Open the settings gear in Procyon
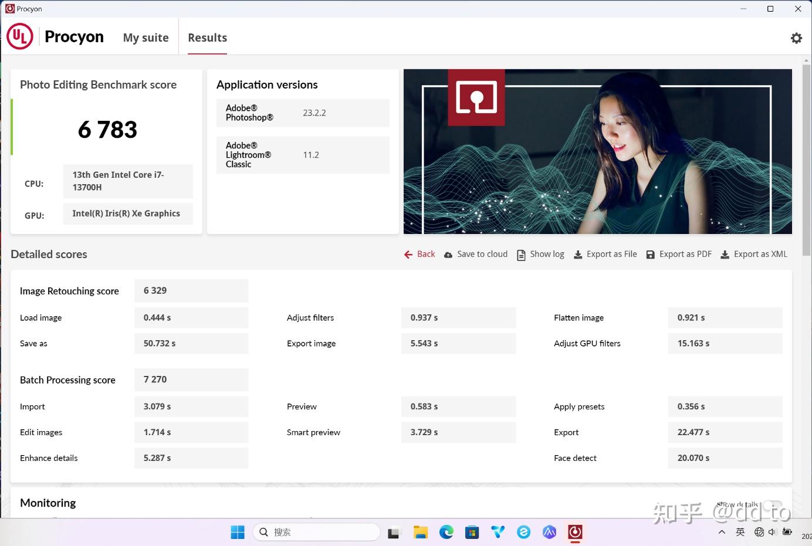Image resolution: width=812 pixels, height=546 pixels. (796, 38)
